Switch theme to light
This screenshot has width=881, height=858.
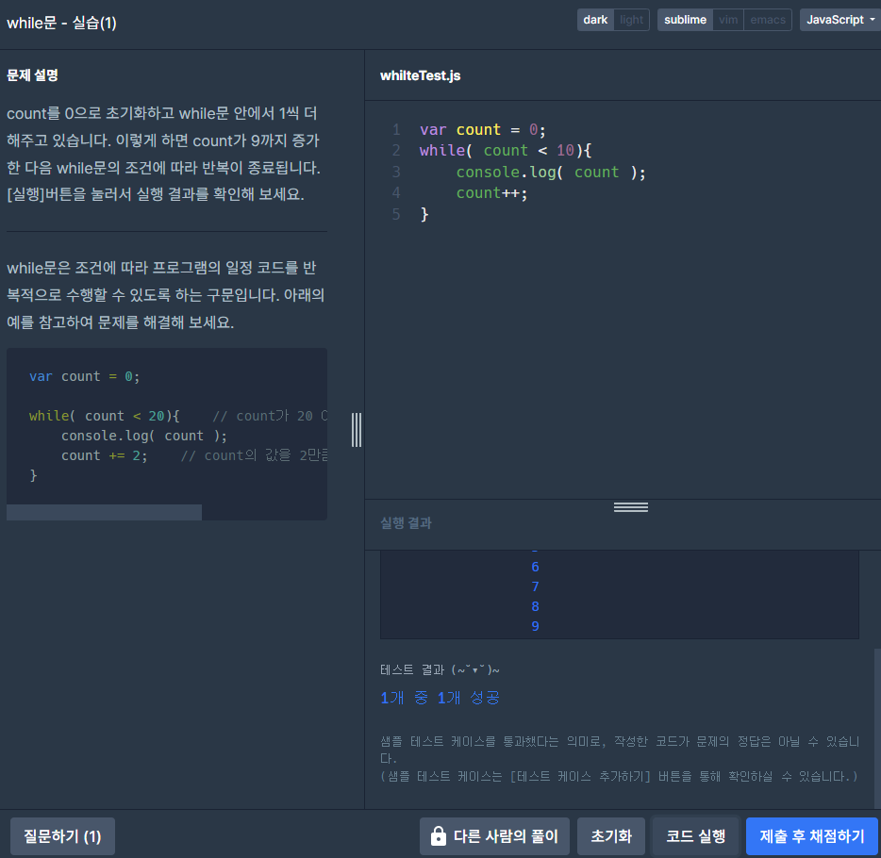tap(631, 20)
